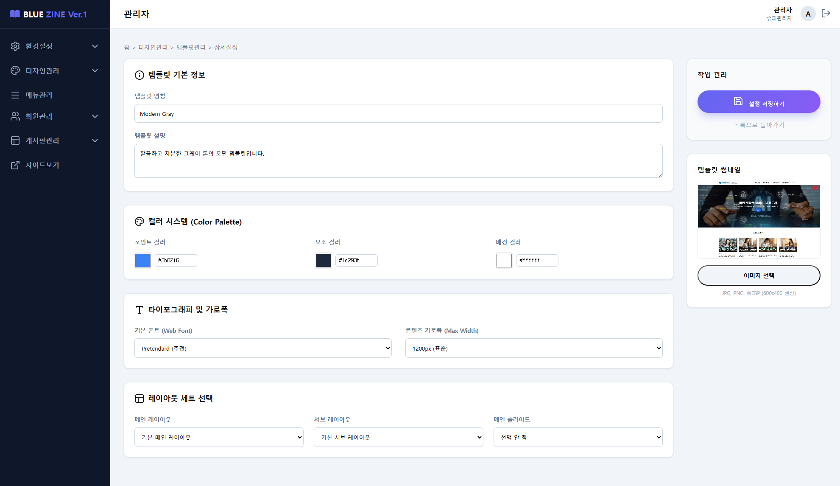
Task: Click the 상세설정 breadcrumb text
Action: pyautogui.click(x=226, y=47)
